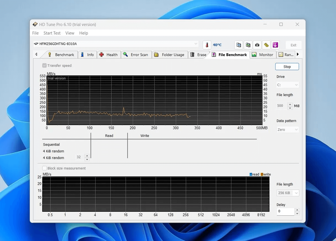The width and height of the screenshot is (336, 241).
Task: Click the yellow options tools icon
Action: tap(266, 45)
